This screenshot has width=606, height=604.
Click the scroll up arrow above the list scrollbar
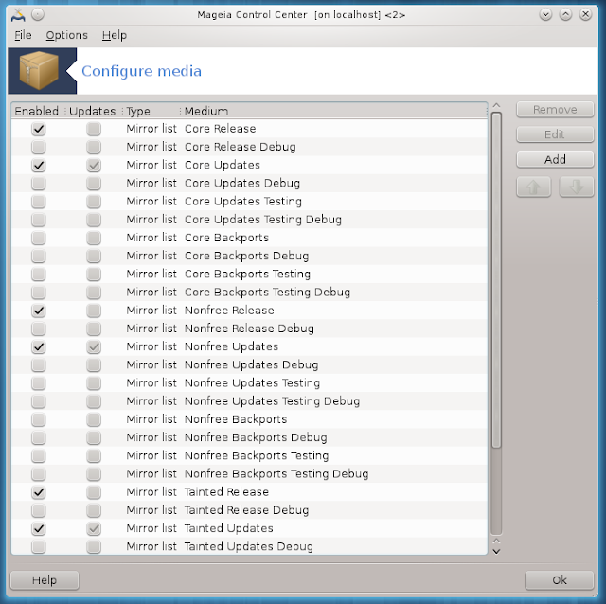coord(496,105)
